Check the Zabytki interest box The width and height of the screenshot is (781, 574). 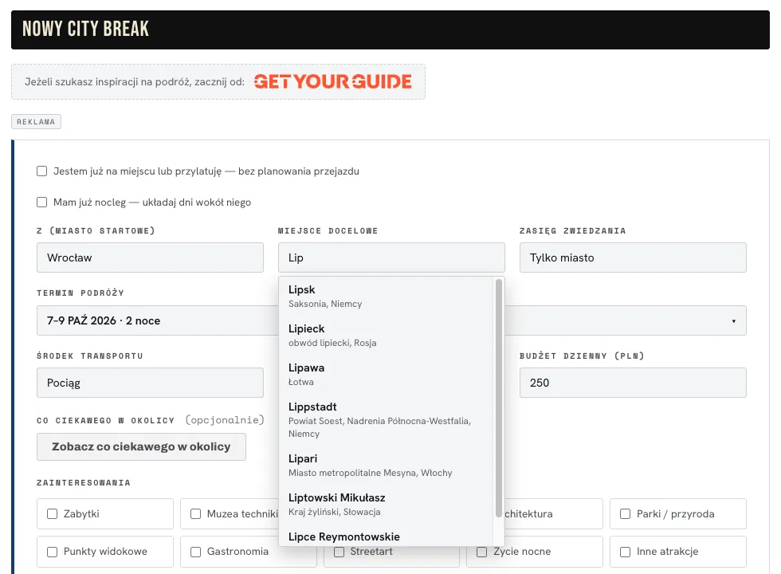(53, 513)
